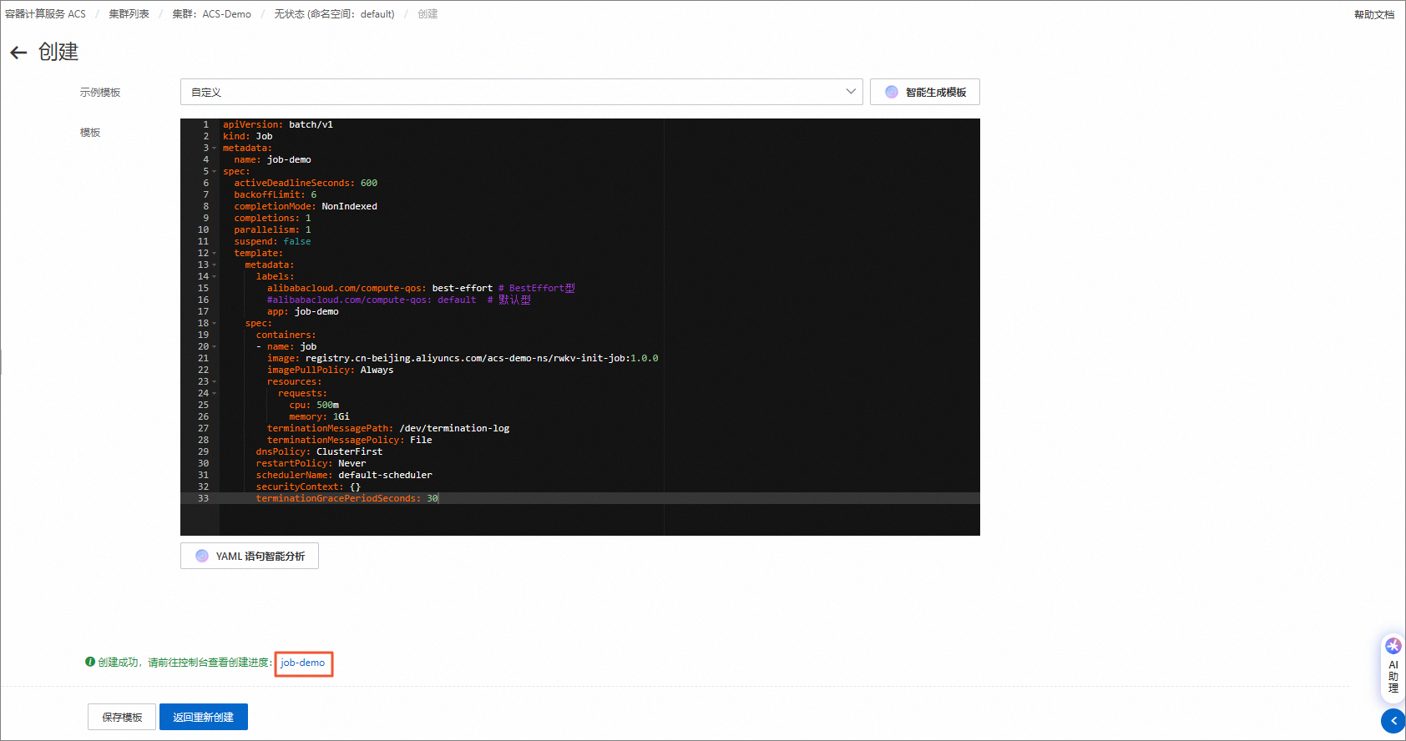The width and height of the screenshot is (1406, 741).
Task: Click the completionMode: NonIndexed line
Action: (306, 206)
